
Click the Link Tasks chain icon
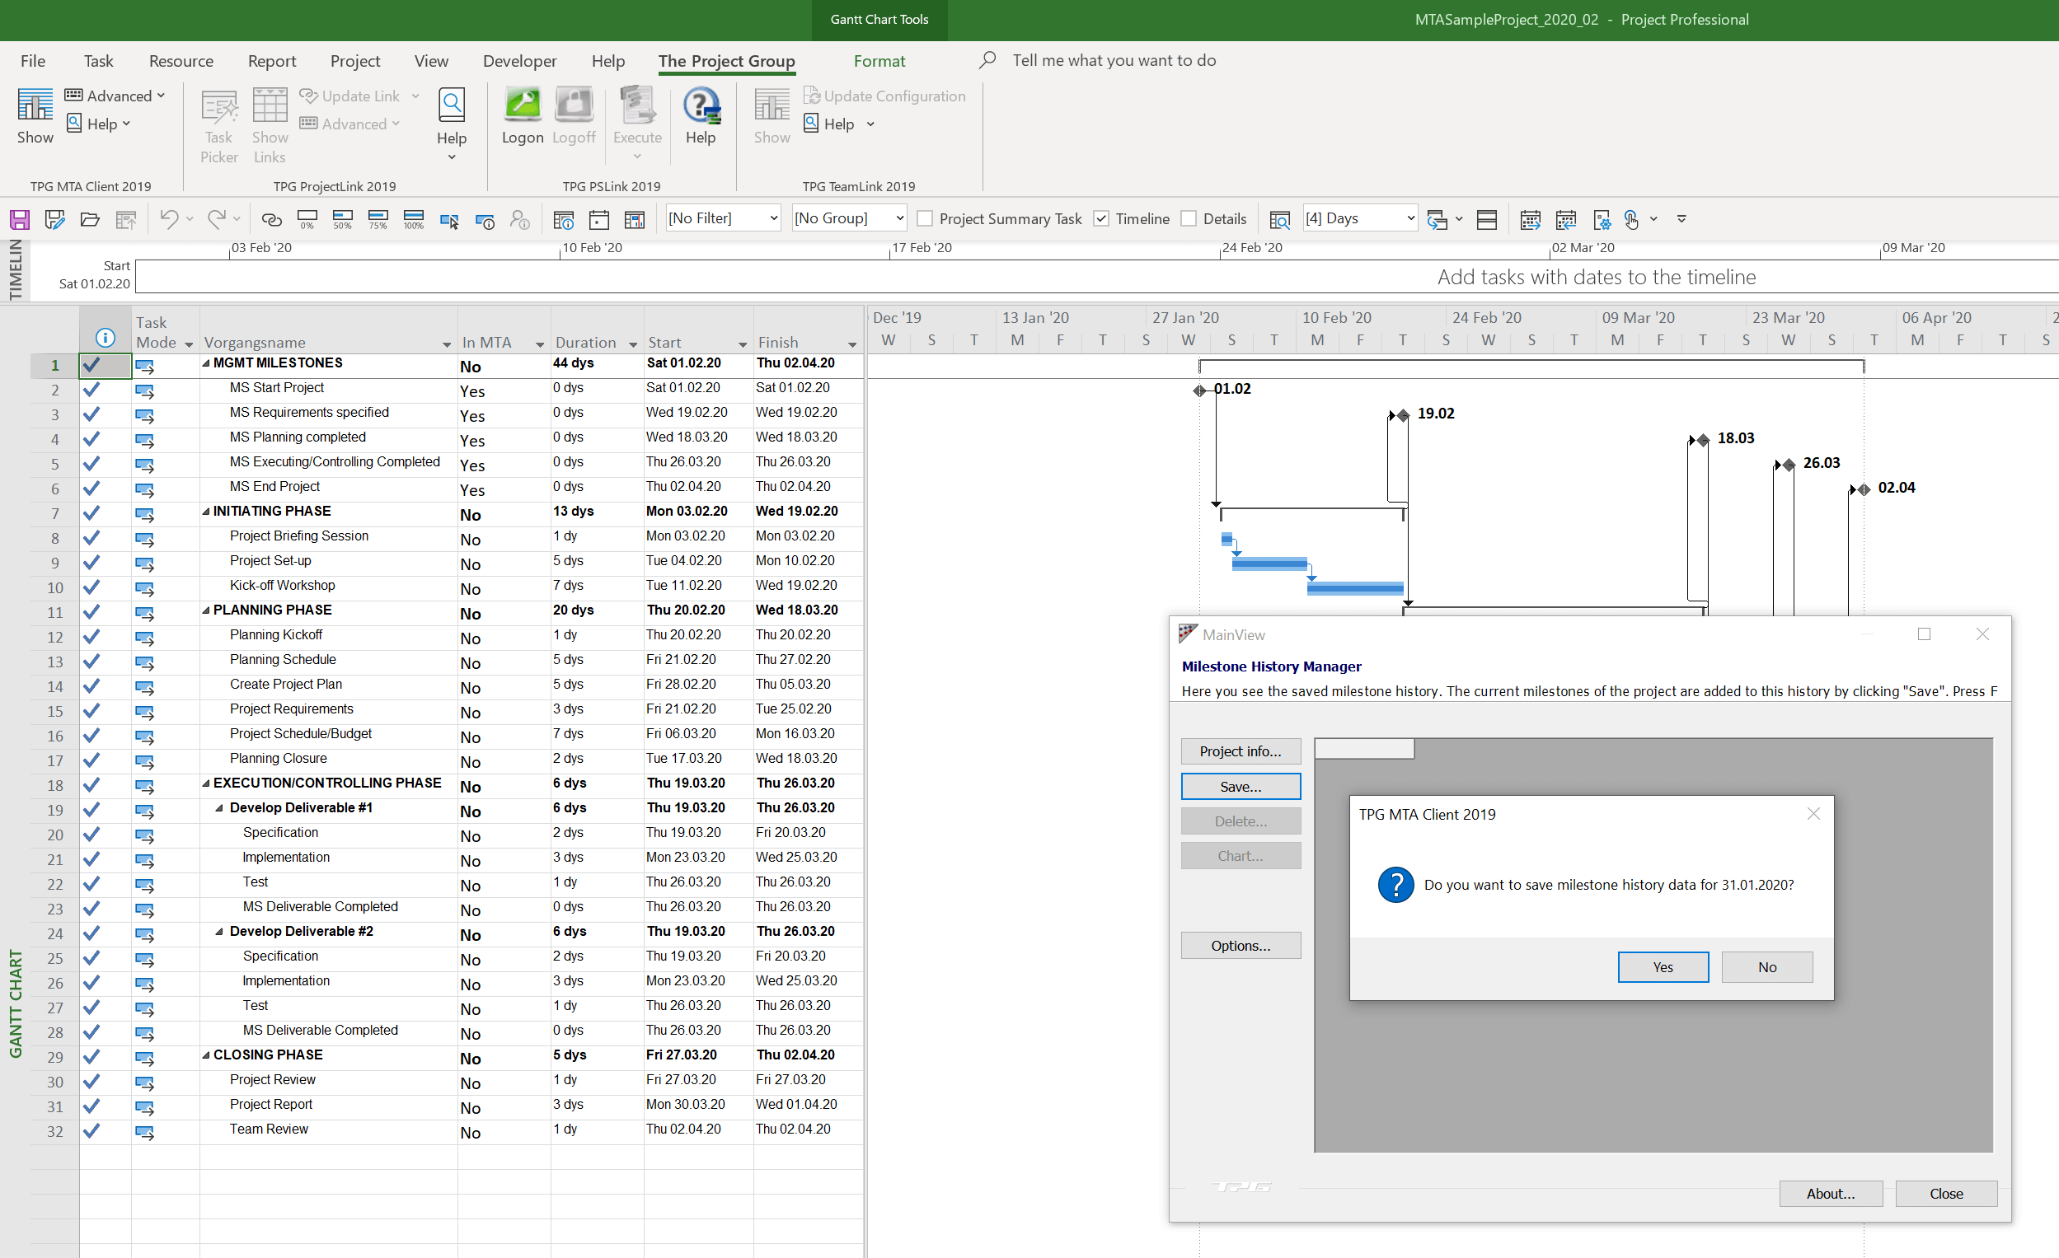[271, 219]
